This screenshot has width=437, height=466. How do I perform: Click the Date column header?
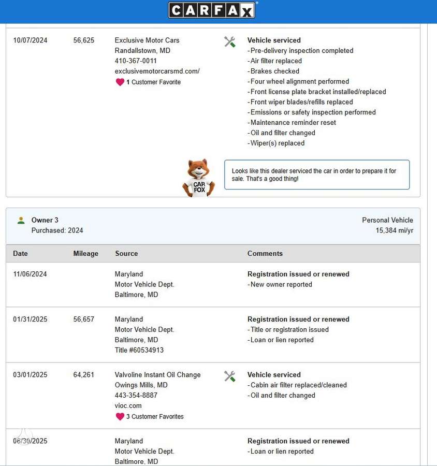coord(20,254)
